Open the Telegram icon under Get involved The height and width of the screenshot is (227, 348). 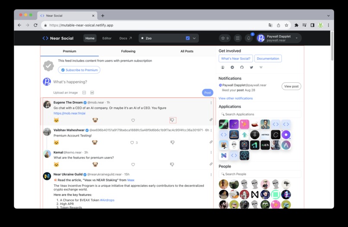(232, 67)
